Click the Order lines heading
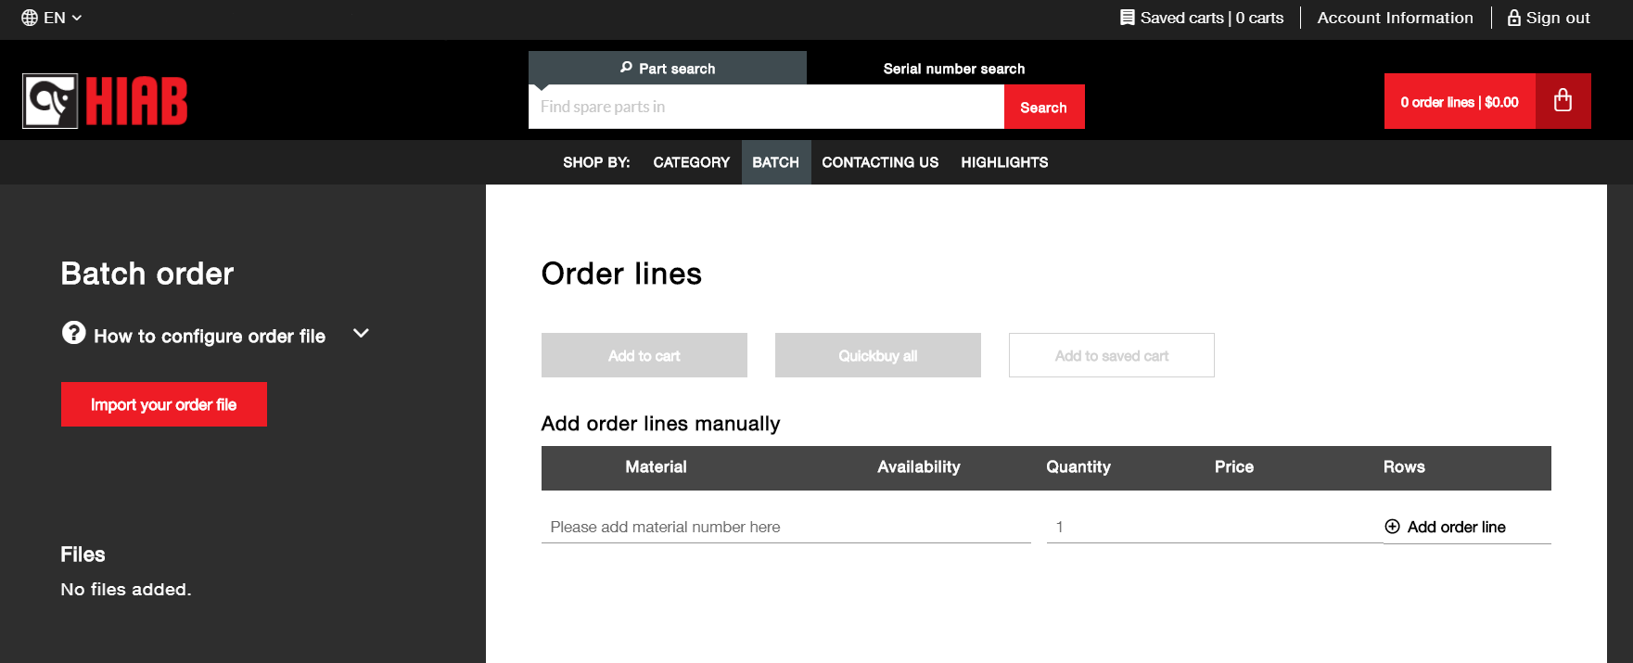Viewport: 1633px width, 663px height. coord(621,274)
